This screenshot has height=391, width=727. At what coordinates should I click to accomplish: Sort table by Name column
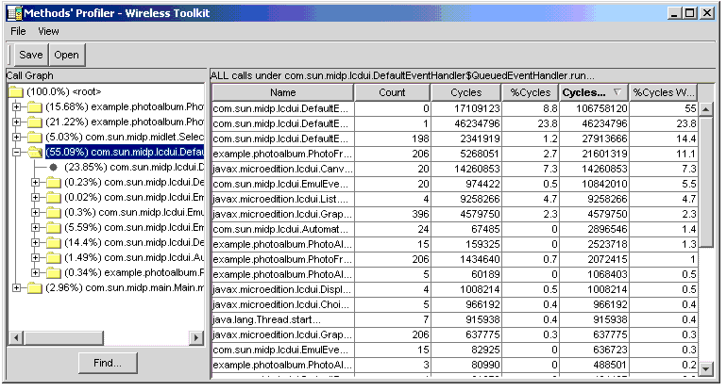[x=283, y=92]
